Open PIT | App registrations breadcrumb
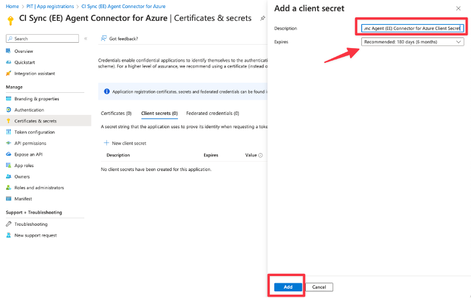The image size is (471, 298). [50, 6]
